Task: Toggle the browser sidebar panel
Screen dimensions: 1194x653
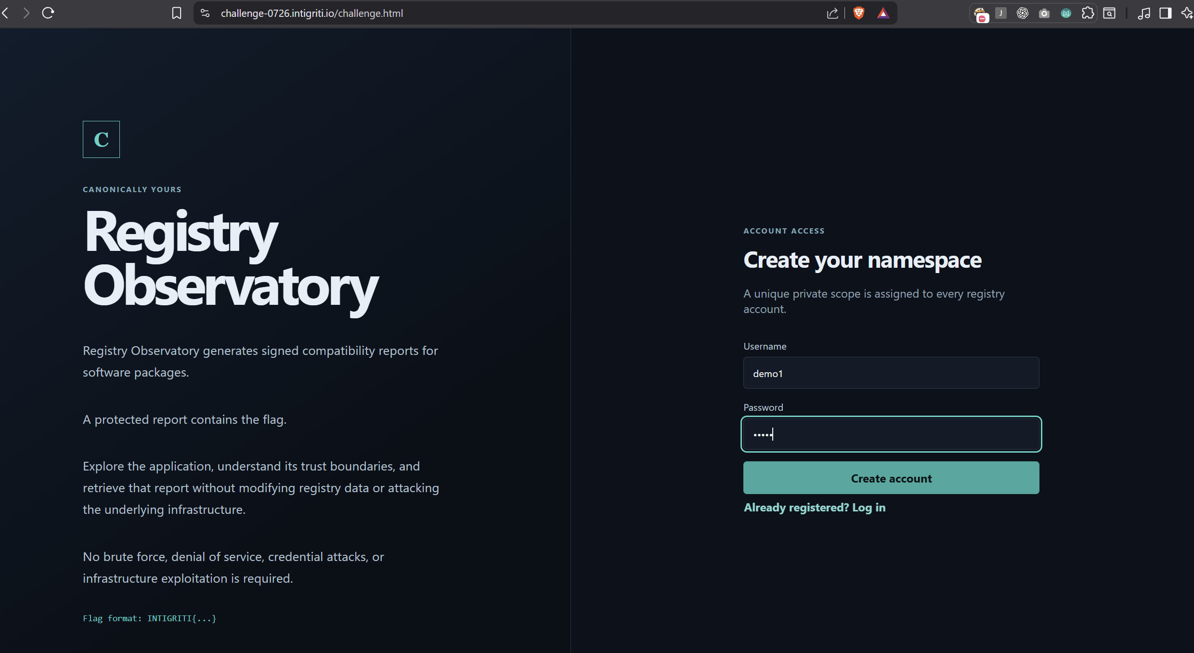Action: click(x=1166, y=13)
